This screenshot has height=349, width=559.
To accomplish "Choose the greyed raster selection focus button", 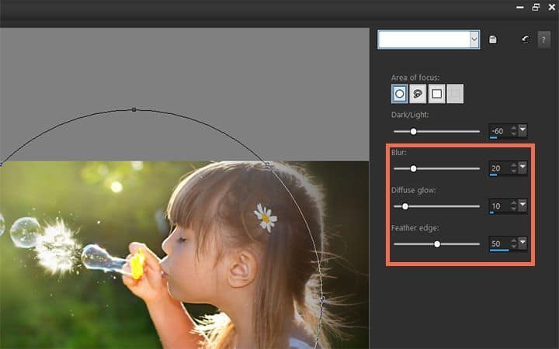I will pyautogui.click(x=455, y=94).
